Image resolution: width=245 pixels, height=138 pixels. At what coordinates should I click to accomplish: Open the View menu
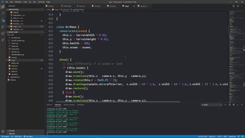(x=25, y=2)
